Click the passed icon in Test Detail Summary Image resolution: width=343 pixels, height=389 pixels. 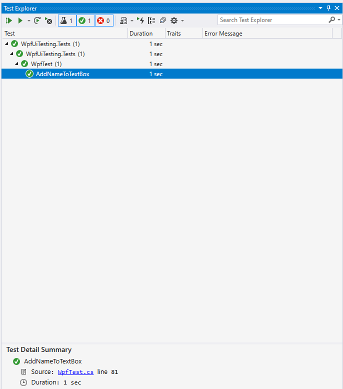click(x=16, y=361)
